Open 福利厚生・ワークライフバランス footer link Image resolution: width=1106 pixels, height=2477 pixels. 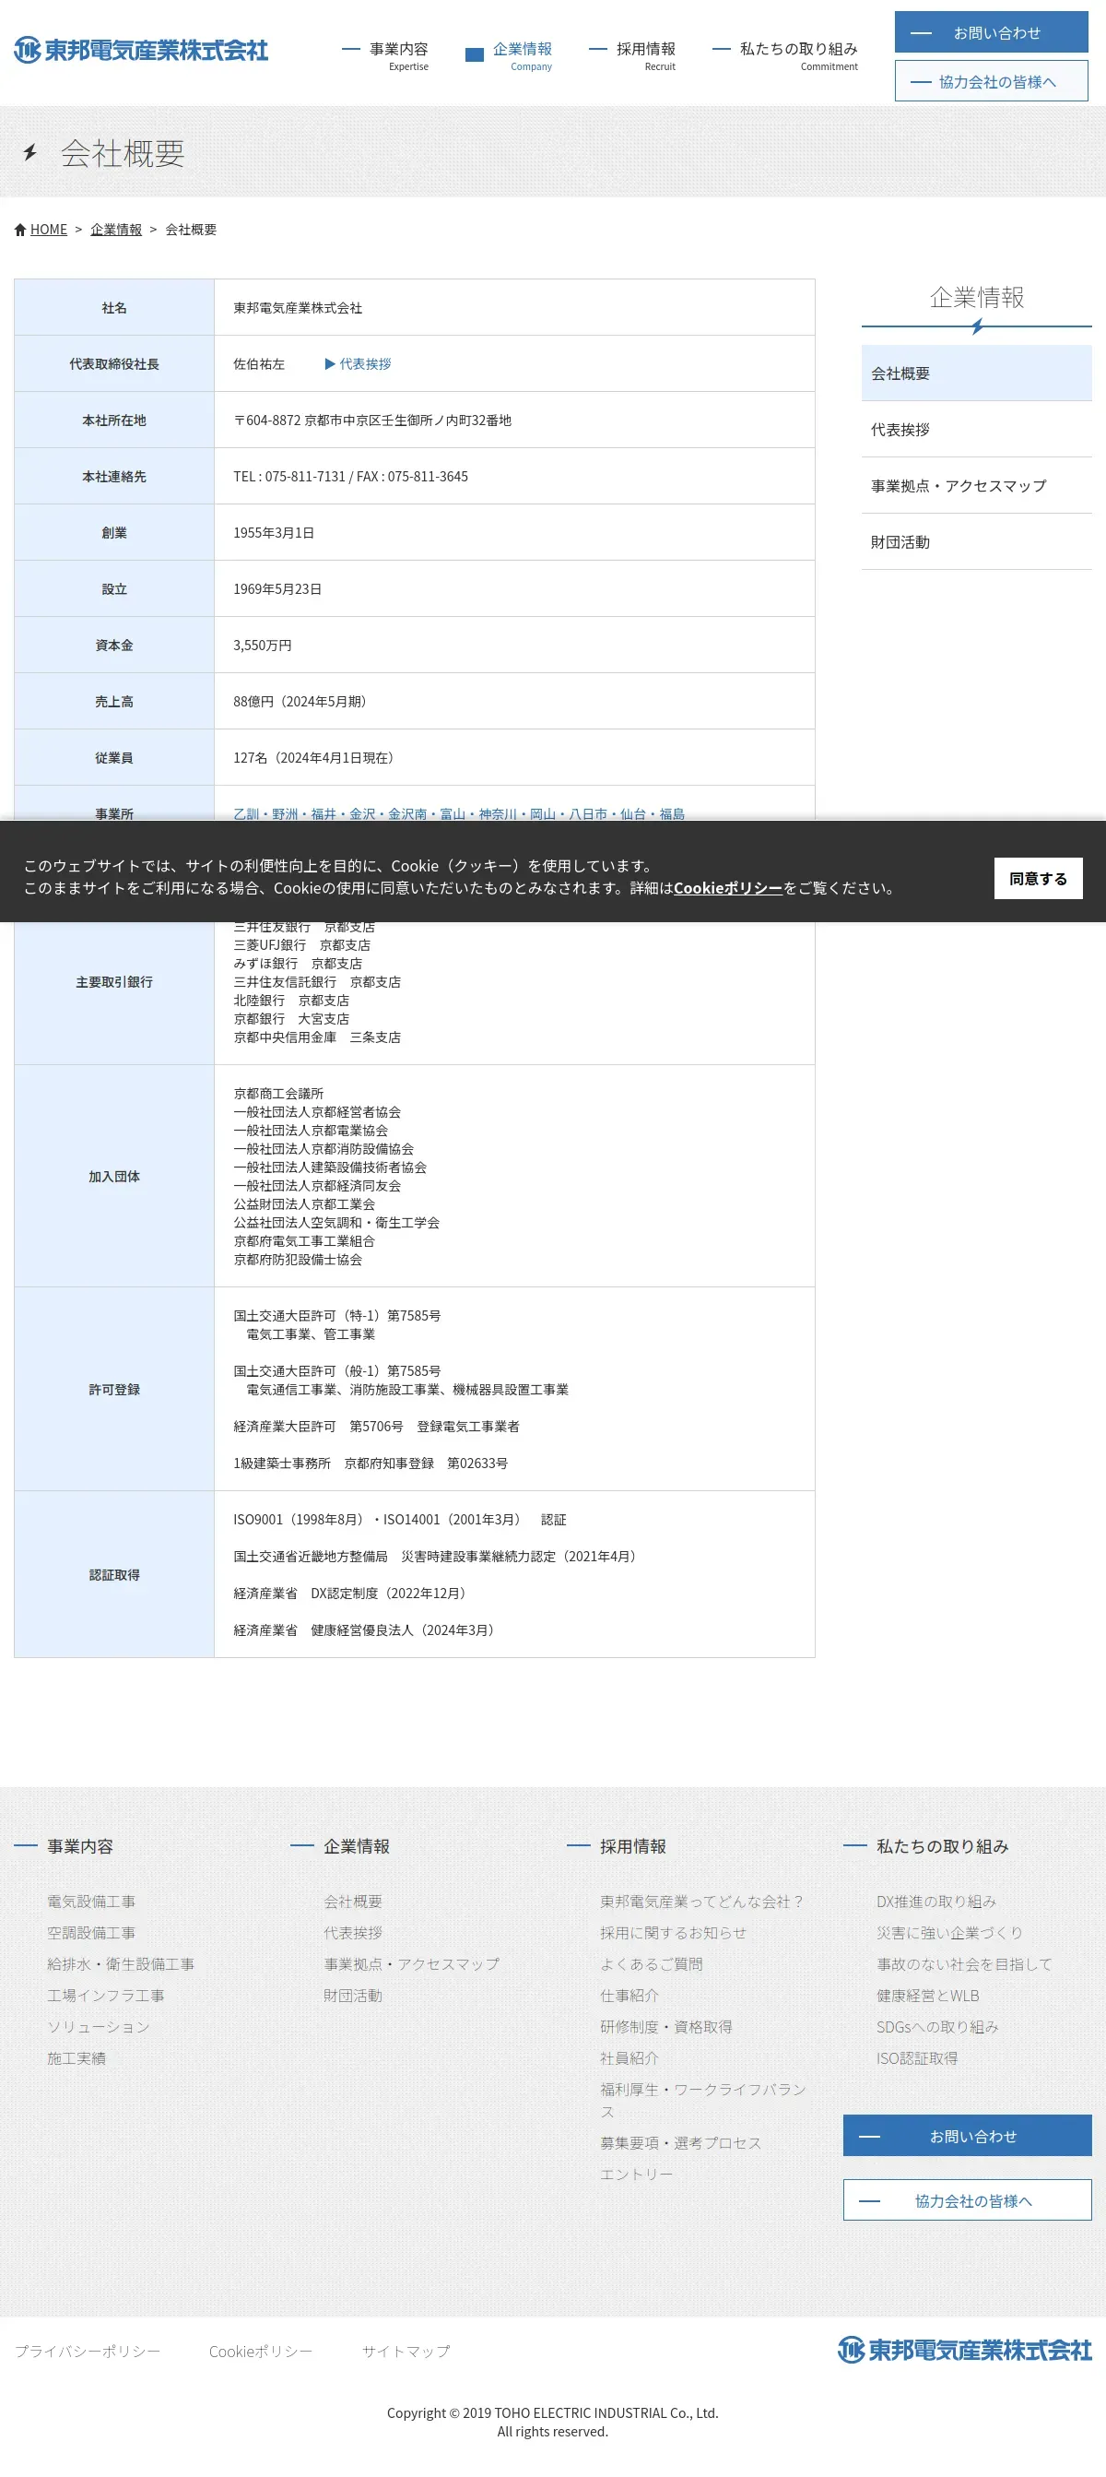[703, 2100]
